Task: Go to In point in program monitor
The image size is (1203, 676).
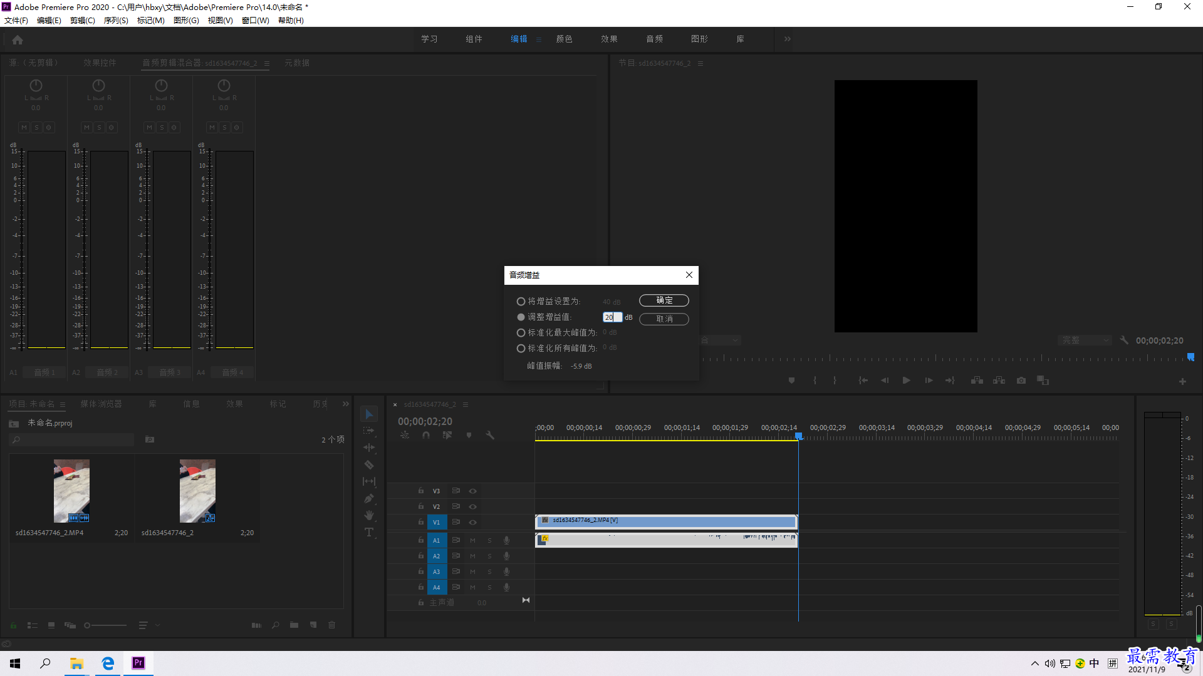Action: tap(863, 381)
